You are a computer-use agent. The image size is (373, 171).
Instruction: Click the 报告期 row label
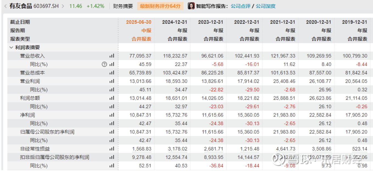click(18, 30)
